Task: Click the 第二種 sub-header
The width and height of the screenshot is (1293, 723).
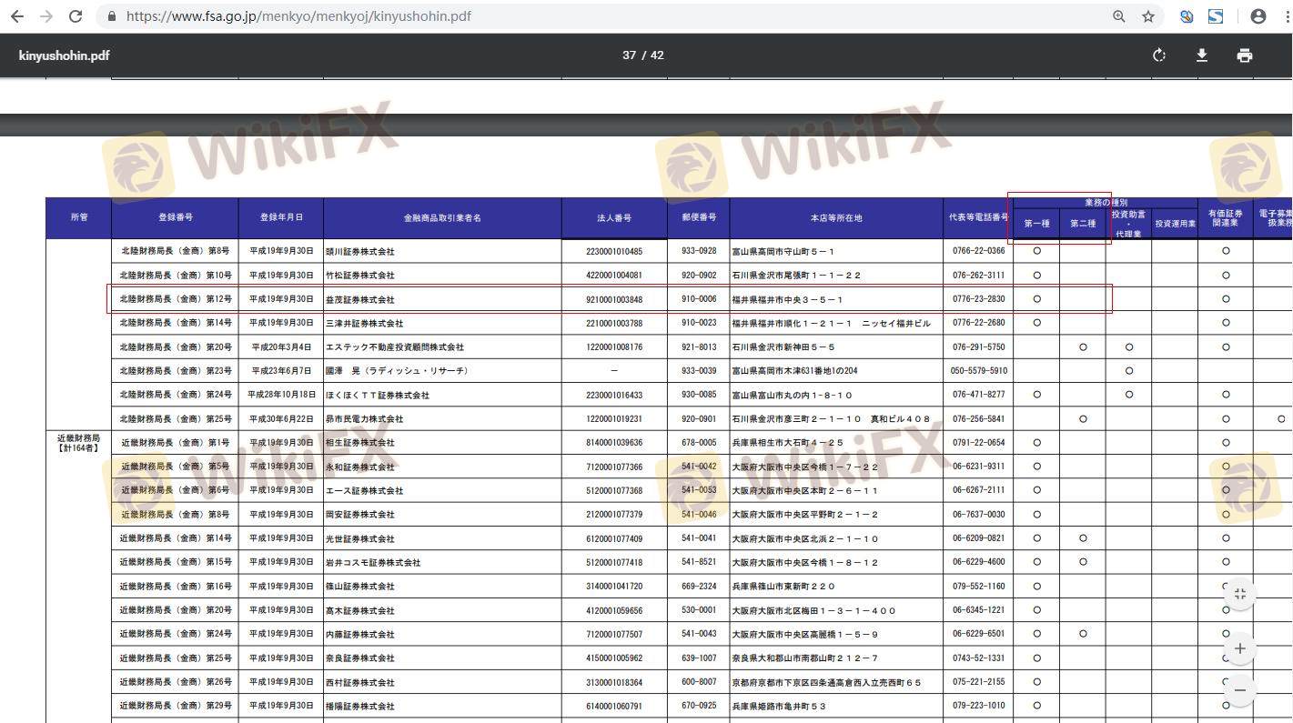Action: click(1083, 224)
